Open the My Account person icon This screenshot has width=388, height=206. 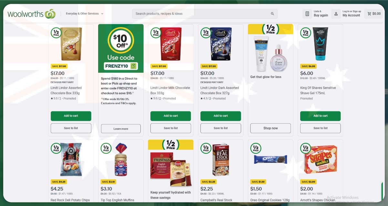tap(336, 14)
